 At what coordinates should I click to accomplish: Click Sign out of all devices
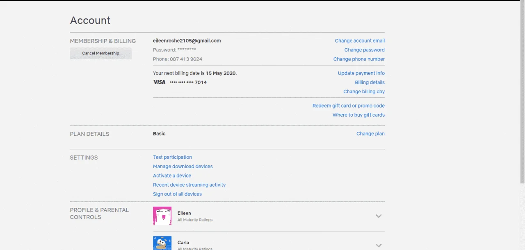pos(177,194)
